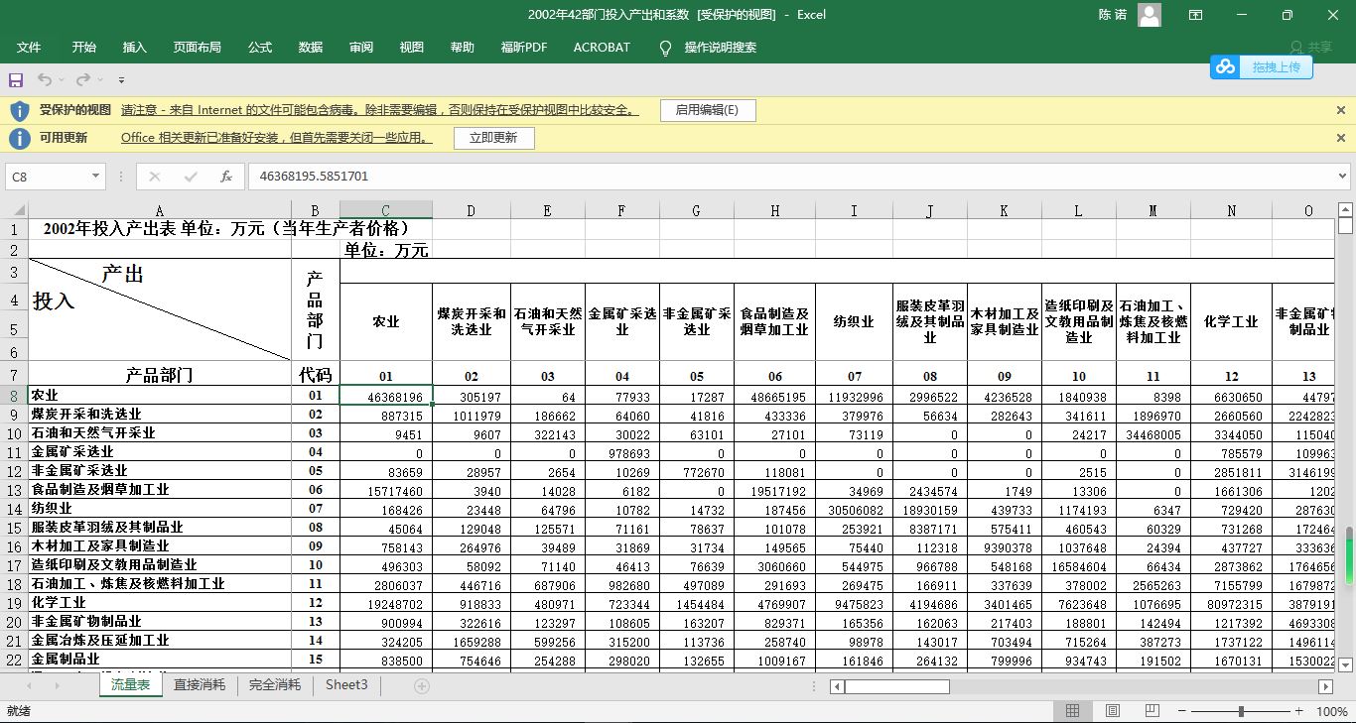Open Ribbon Display Options icon in title bar
This screenshot has width=1356, height=723.
click(x=1196, y=15)
